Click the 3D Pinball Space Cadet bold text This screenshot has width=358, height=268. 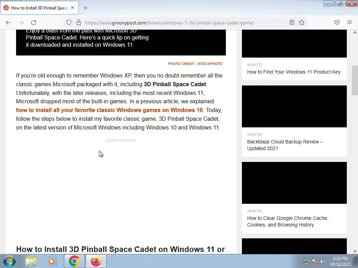(175, 84)
